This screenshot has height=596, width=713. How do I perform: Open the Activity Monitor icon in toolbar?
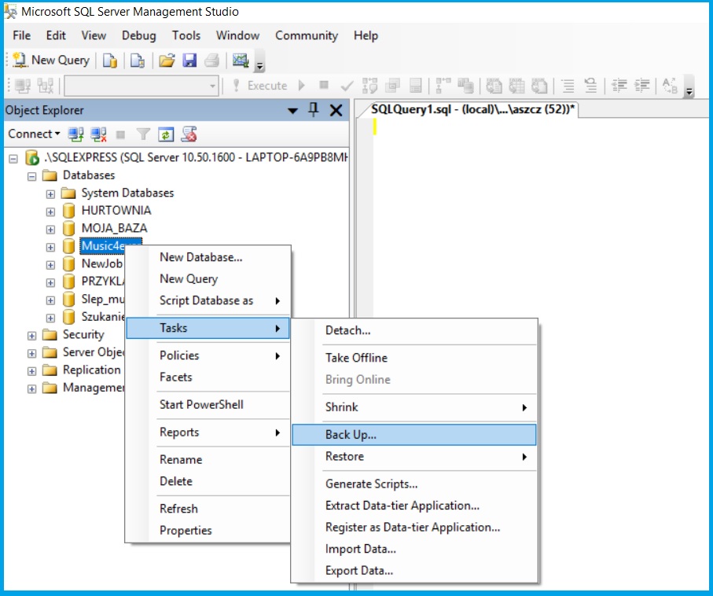241,60
